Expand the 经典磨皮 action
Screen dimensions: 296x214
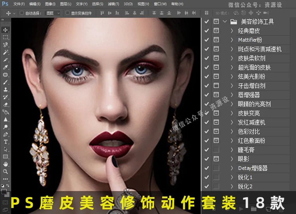tap(232, 31)
